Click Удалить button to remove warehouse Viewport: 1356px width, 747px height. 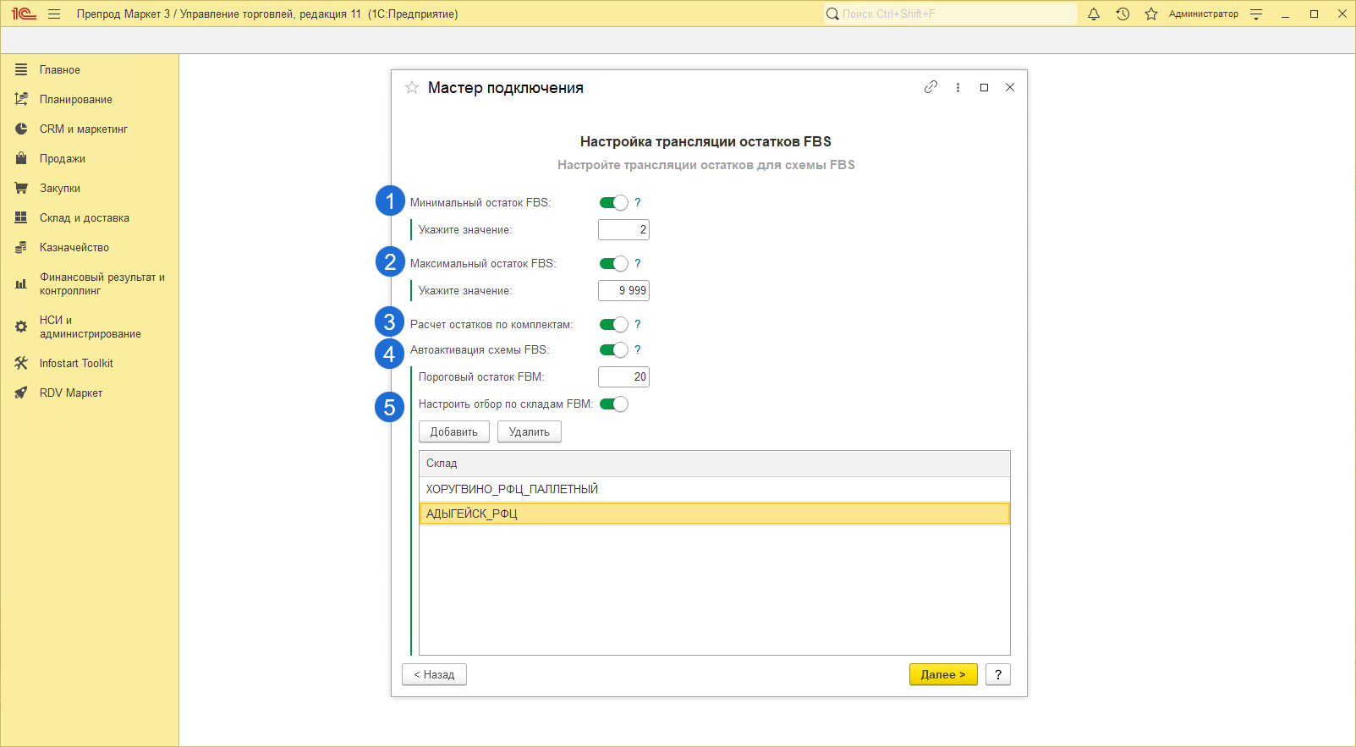pyautogui.click(x=530, y=431)
